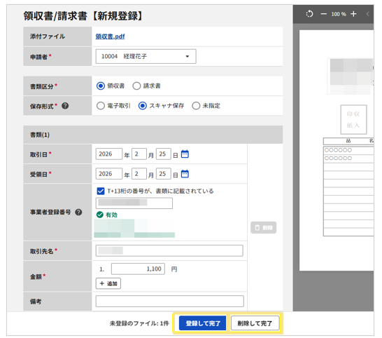This screenshot has width=382, height=338.
Task: Zoom out the PDF preview
Action: tap(323, 14)
